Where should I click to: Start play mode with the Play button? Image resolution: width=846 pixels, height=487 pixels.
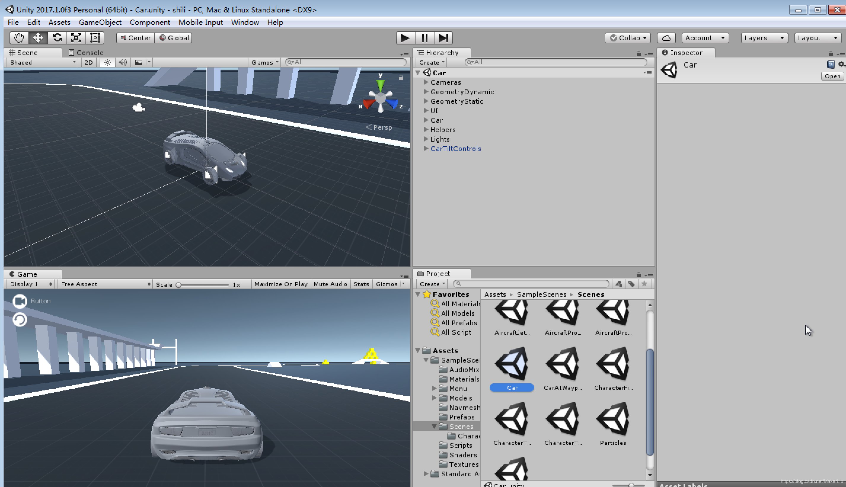(405, 38)
